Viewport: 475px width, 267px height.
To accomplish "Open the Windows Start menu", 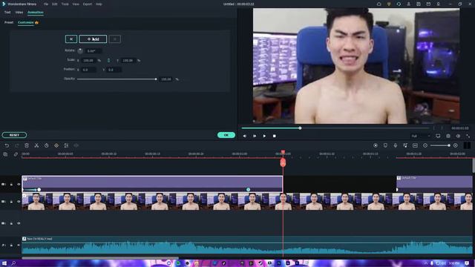I will point(4,263).
